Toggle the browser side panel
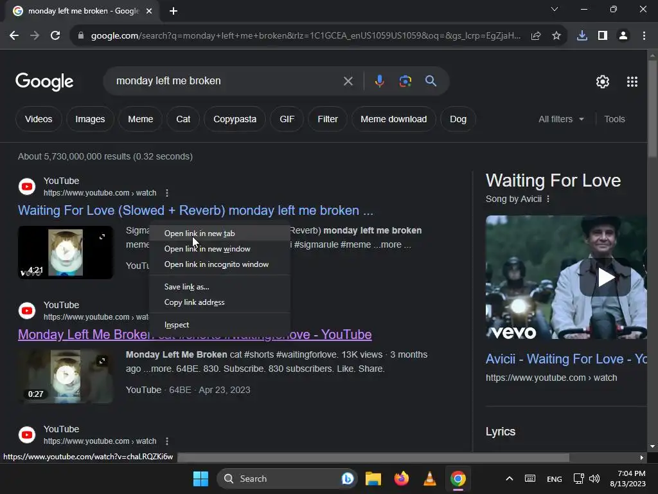Image resolution: width=658 pixels, height=494 pixels. point(603,36)
